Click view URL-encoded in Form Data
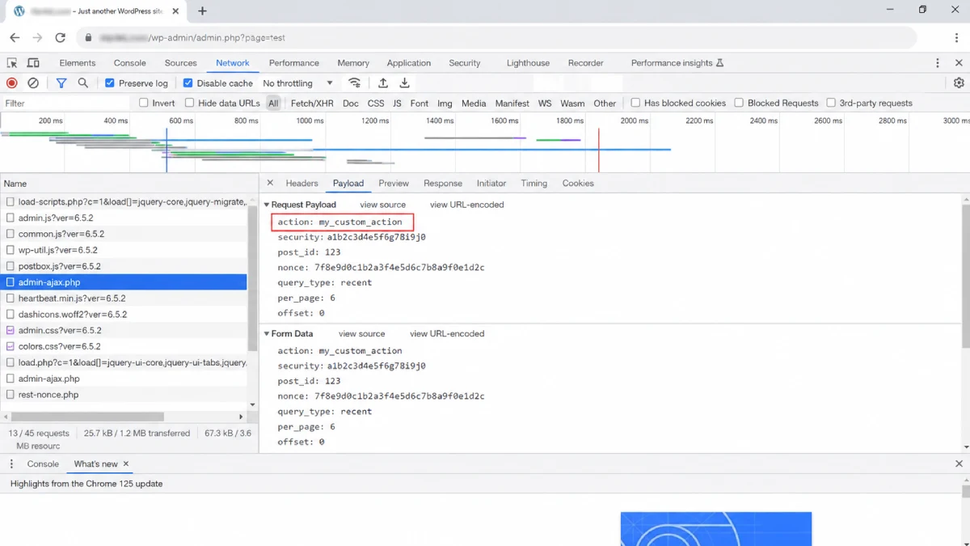The height and width of the screenshot is (546, 970). coord(447,333)
